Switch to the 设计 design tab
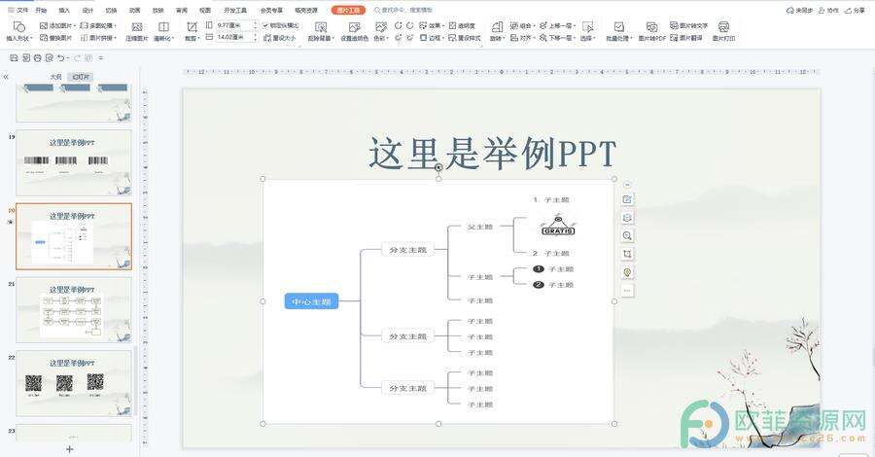The height and width of the screenshot is (457, 875). 88,10
